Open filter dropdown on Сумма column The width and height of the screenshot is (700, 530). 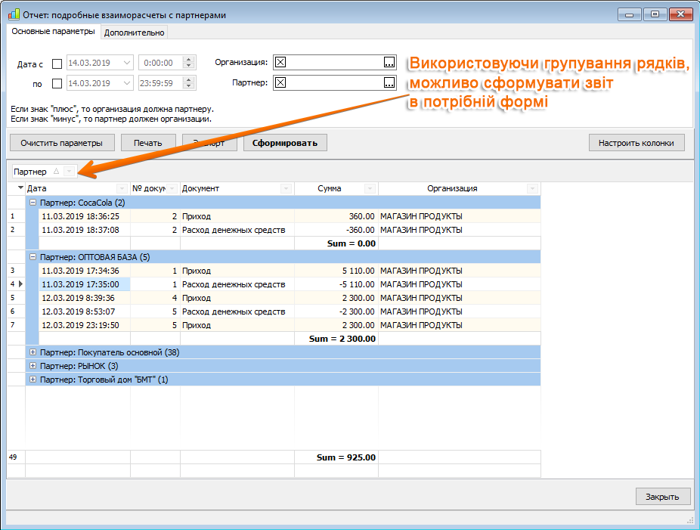(x=370, y=188)
